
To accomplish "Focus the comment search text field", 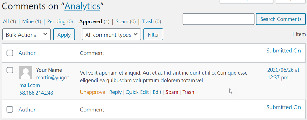I will [218, 19].
